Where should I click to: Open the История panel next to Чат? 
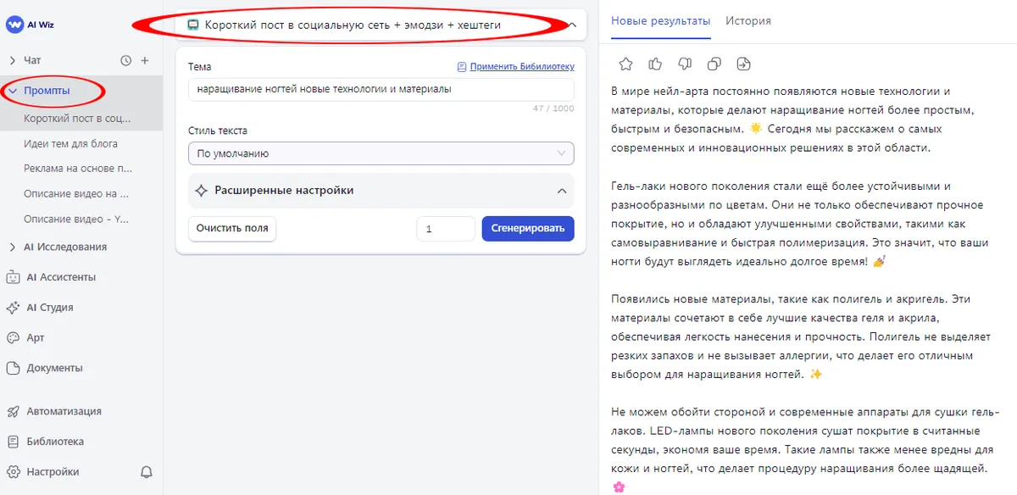coord(125,60)
